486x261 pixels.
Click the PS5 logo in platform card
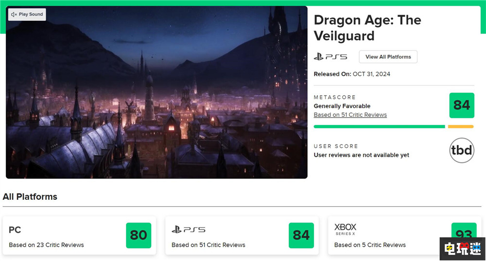point(189,229)
